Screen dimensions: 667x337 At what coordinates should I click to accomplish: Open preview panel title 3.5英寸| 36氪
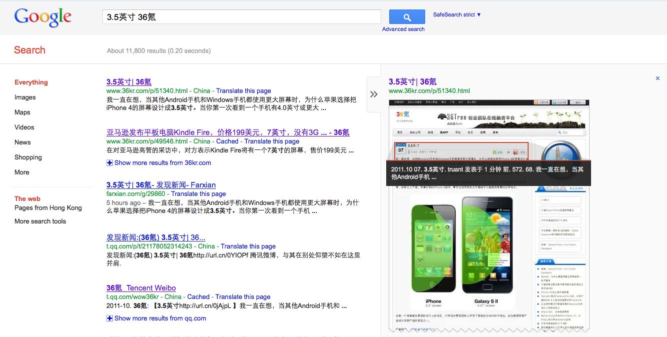pyautogui.click(x=412, y=81)
